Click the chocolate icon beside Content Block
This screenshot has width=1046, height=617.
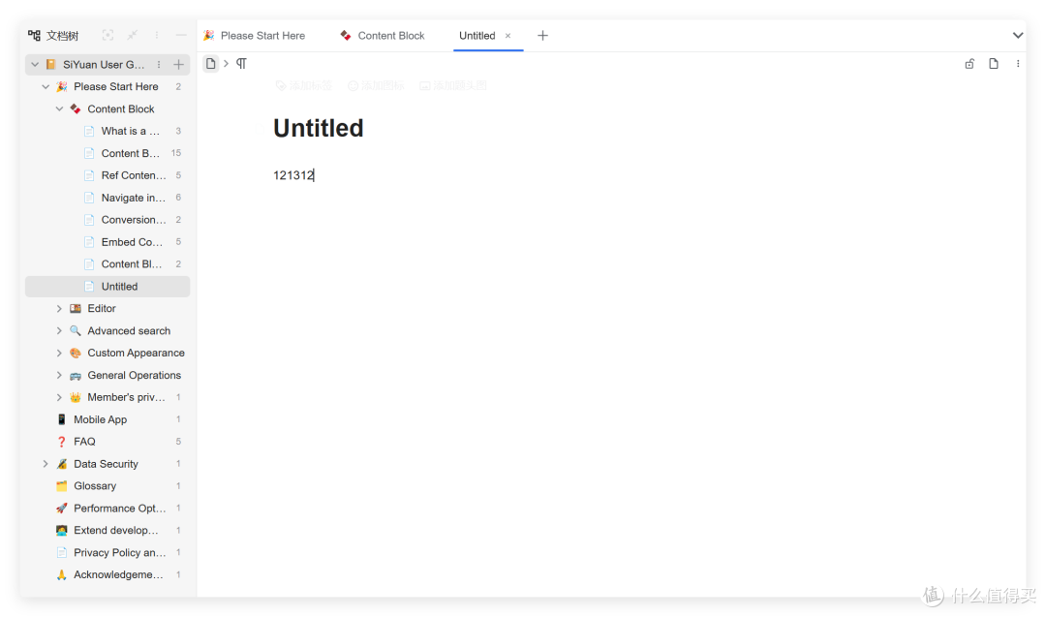(76, 108)
